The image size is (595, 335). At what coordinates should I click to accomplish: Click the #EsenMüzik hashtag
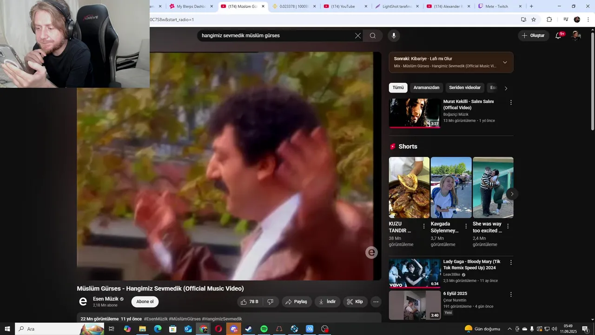pyautogui.click(x=156, y=319)
